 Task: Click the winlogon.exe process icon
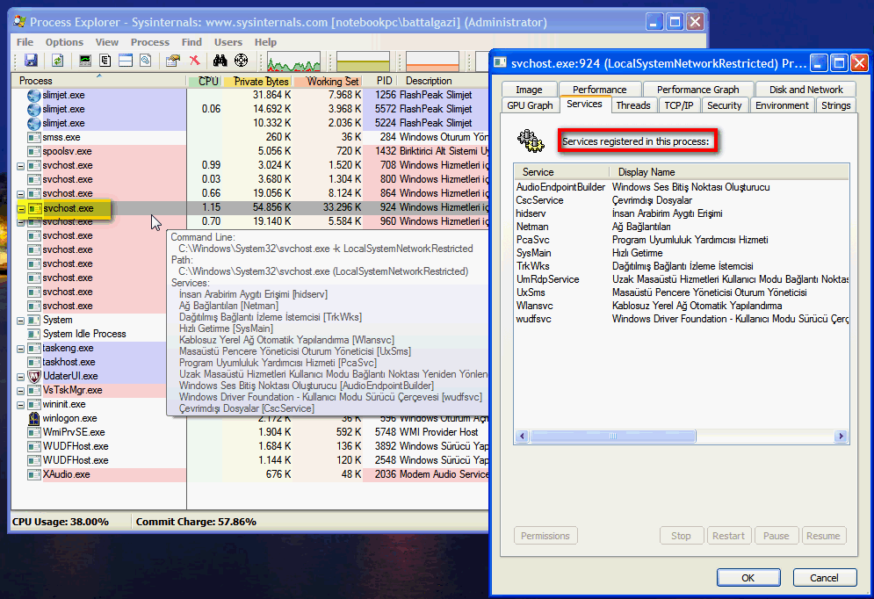34,418
